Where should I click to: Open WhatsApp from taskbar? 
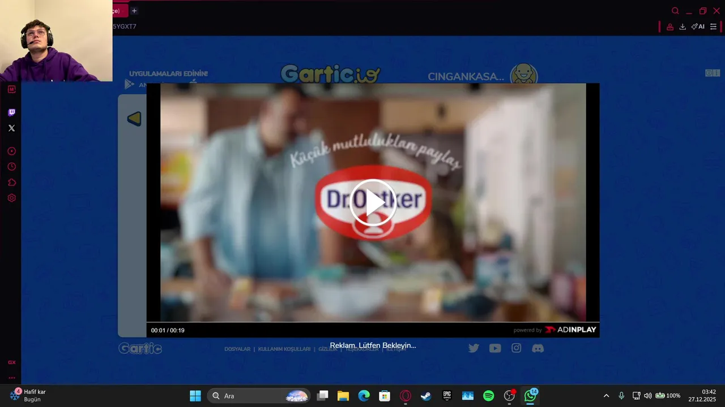coord(530,396)
